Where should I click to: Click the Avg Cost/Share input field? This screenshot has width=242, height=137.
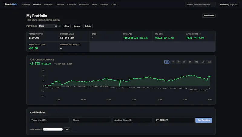132,120
